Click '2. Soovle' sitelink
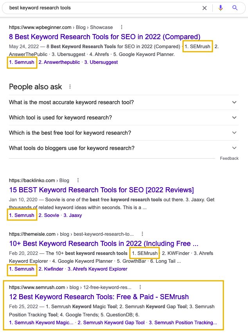 (49, 215)
